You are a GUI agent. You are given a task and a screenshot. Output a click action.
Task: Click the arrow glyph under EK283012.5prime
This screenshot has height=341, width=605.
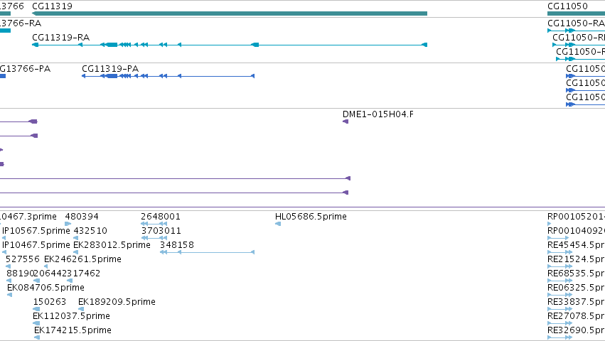[76, 252]
